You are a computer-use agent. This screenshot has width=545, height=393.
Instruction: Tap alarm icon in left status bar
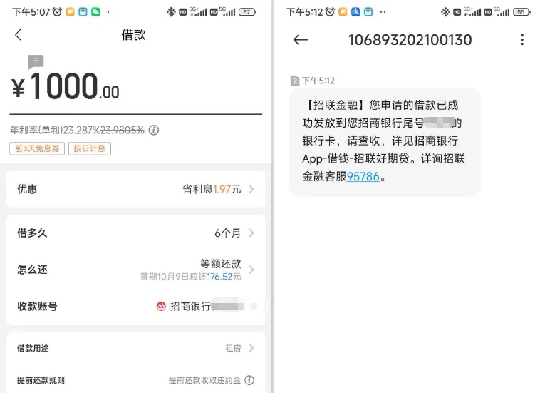[58, 12]
